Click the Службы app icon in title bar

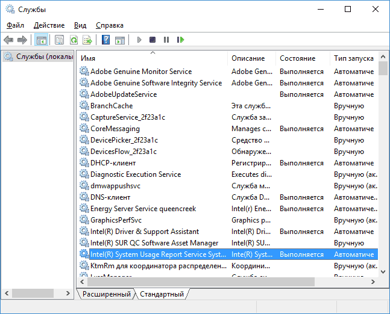point(10,10)
